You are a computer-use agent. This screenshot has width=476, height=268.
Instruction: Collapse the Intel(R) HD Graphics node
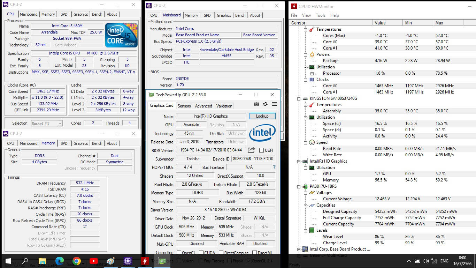point(299,161)
